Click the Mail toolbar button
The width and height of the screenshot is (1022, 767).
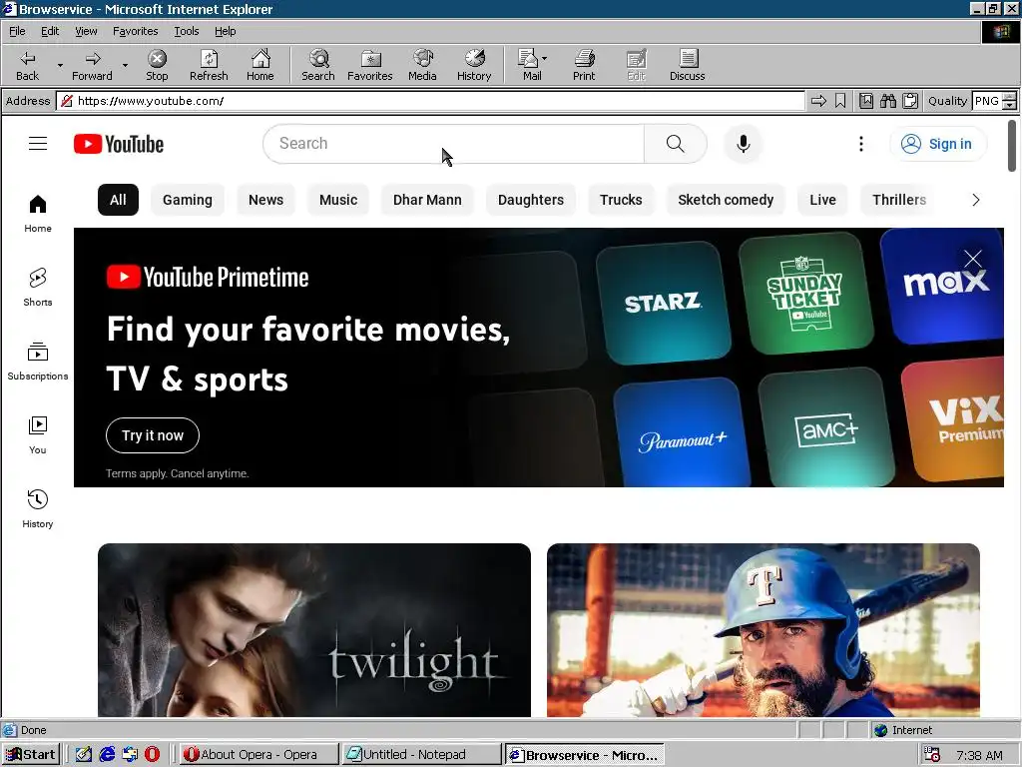(529, 65)
